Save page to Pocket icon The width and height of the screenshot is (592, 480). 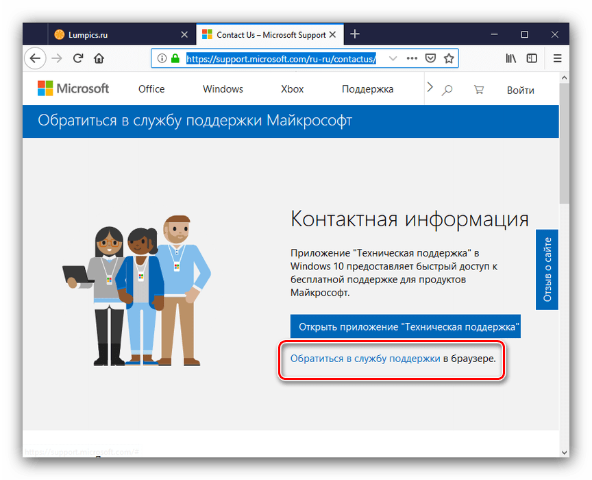tap(430, 58)
